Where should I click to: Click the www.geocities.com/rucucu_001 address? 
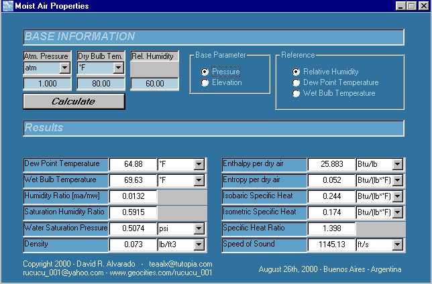pyautogui.click(x=161, y=273)
